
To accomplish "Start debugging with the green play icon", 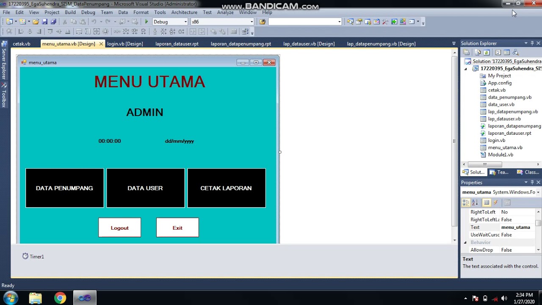I will [147, 22].
